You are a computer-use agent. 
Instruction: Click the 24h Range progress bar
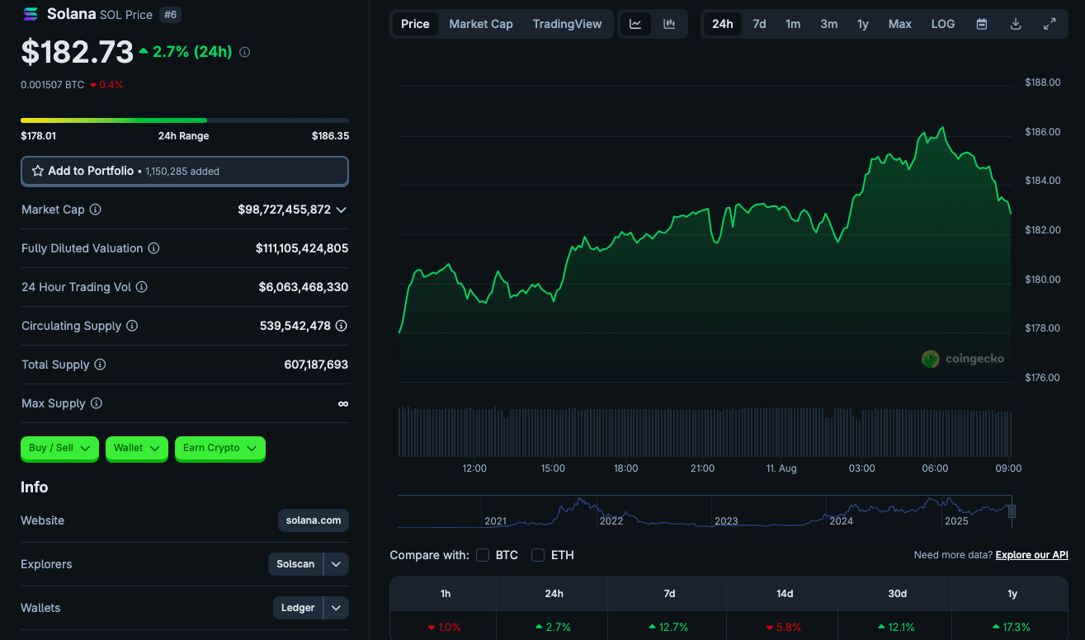coord(185,120)
